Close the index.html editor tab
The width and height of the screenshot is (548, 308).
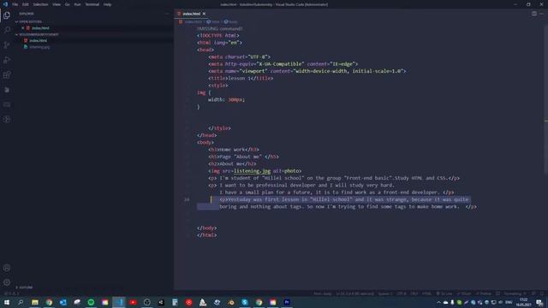coord(204,14)
